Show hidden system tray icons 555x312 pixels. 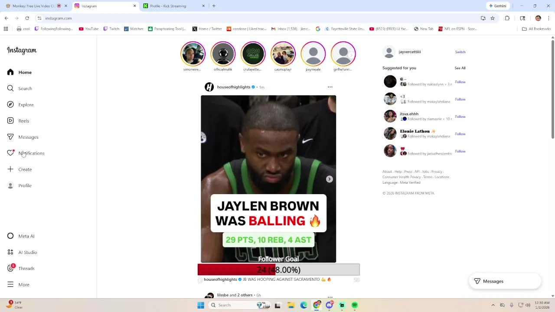(493, 305)
